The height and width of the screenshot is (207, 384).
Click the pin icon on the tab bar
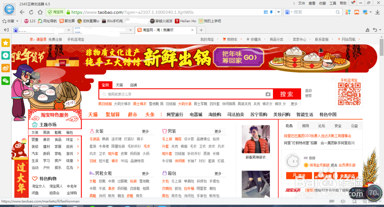click(x=367, y=30)
